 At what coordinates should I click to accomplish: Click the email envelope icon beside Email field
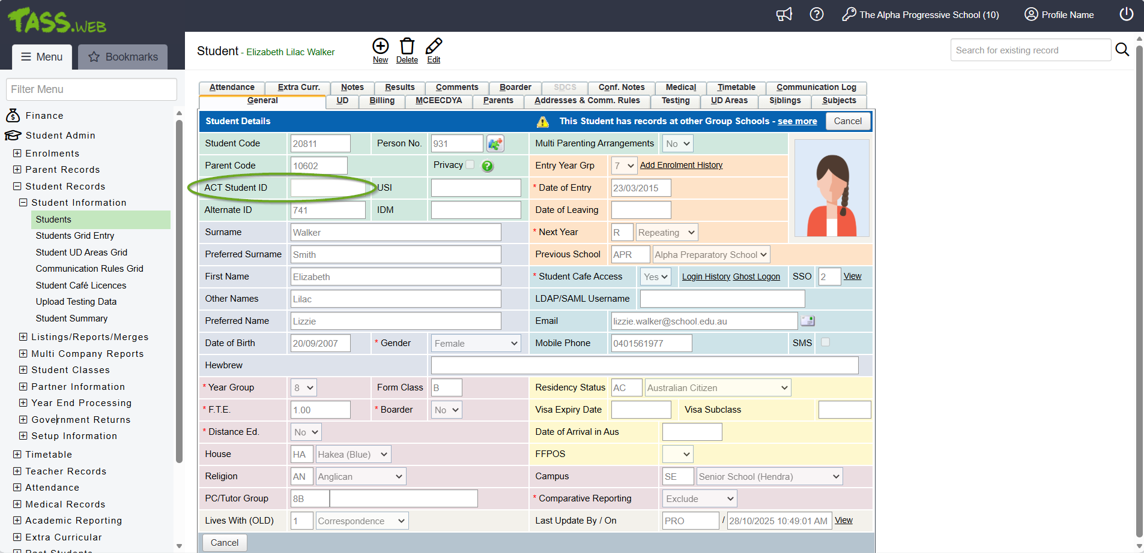pos(808,321)
